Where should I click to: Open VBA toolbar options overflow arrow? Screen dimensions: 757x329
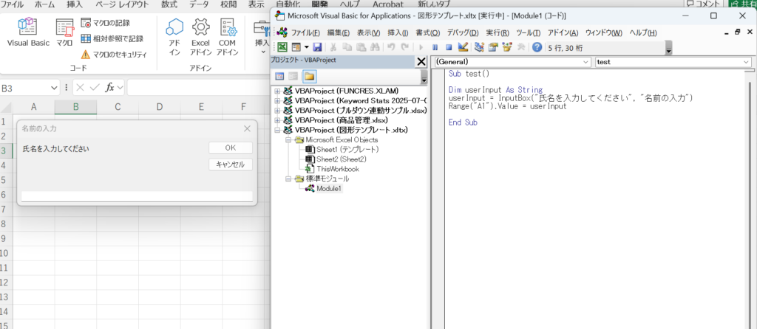click(x=668, y=47)
